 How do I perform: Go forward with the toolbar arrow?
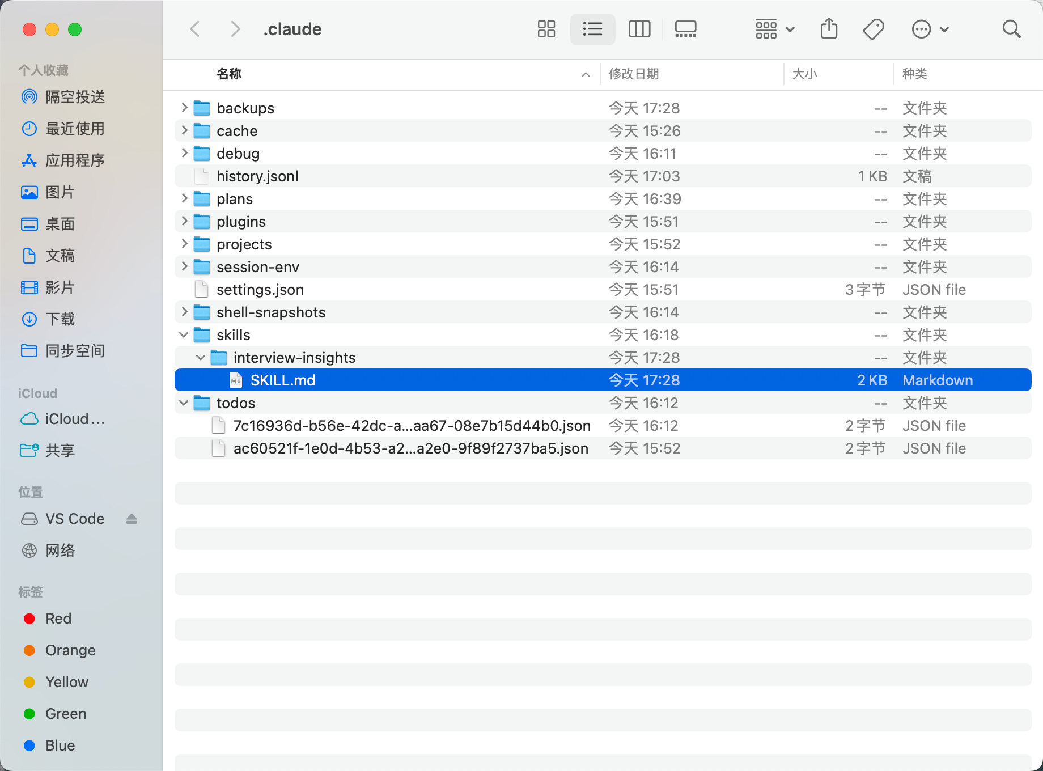click(x=235, y=29)
